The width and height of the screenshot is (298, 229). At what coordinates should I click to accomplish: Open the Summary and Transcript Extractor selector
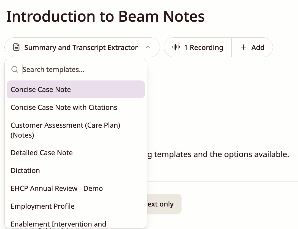pyautogui.click(x=82, y=47)
